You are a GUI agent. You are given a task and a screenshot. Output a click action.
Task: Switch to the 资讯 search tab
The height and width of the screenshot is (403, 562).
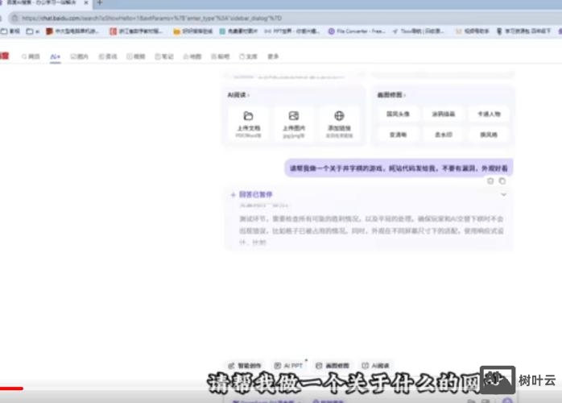click(108, 56)
